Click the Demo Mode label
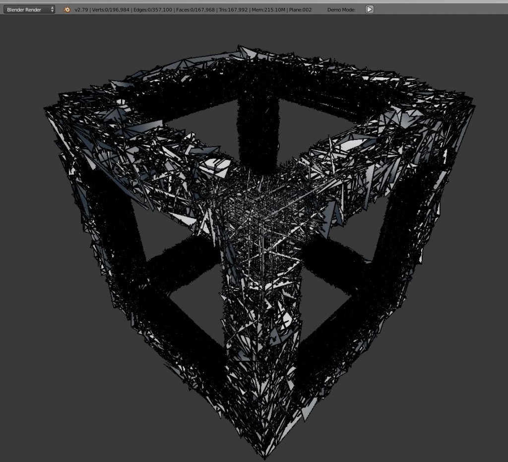The width and height of the screenshot is (508, 462). pyautogui.click(x=341, y=9)
